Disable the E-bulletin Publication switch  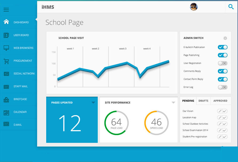pyautogui.click(x=223, y=47)
